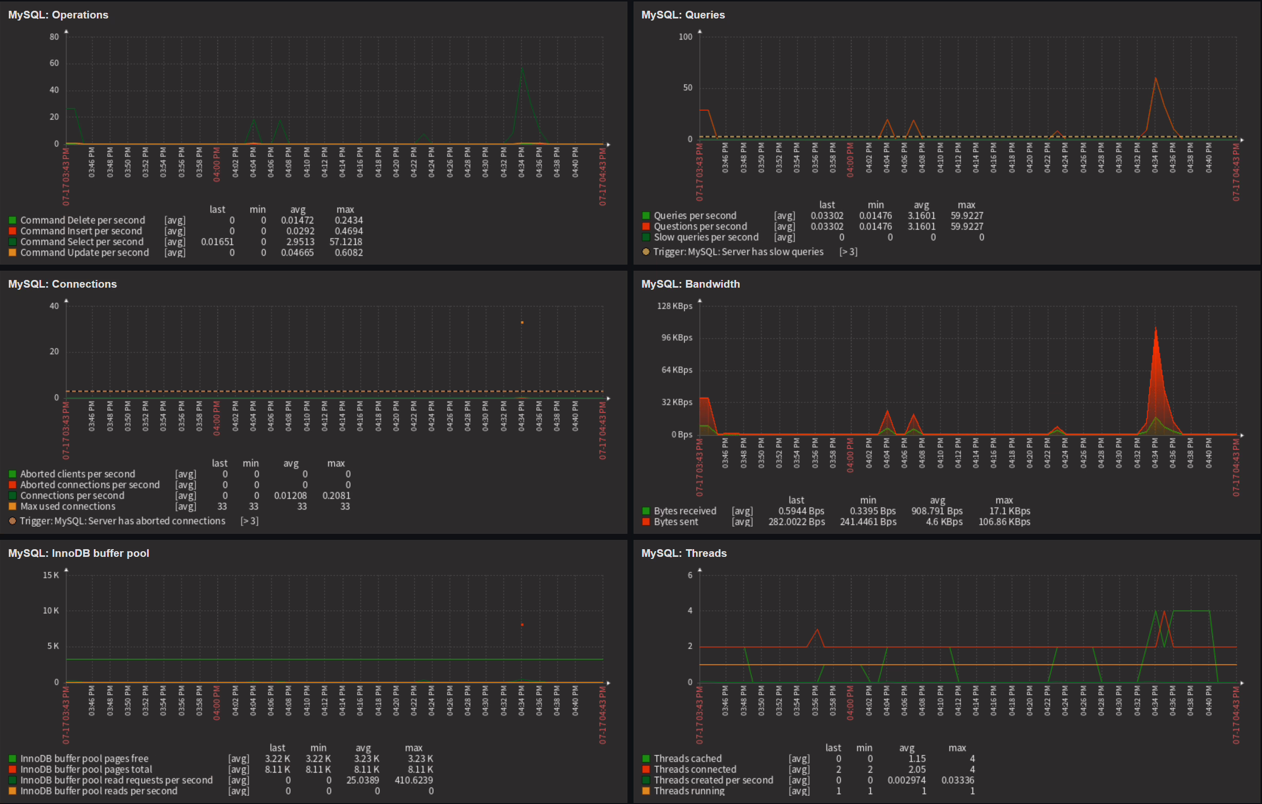The height and width of the screenshot is (804, 1262).
Task: Click the aborted connections trigger marker icon
Action: tap(13, 521)
